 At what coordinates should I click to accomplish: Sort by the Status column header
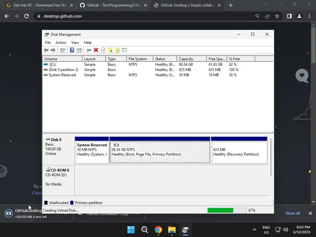tap(165, 59)
